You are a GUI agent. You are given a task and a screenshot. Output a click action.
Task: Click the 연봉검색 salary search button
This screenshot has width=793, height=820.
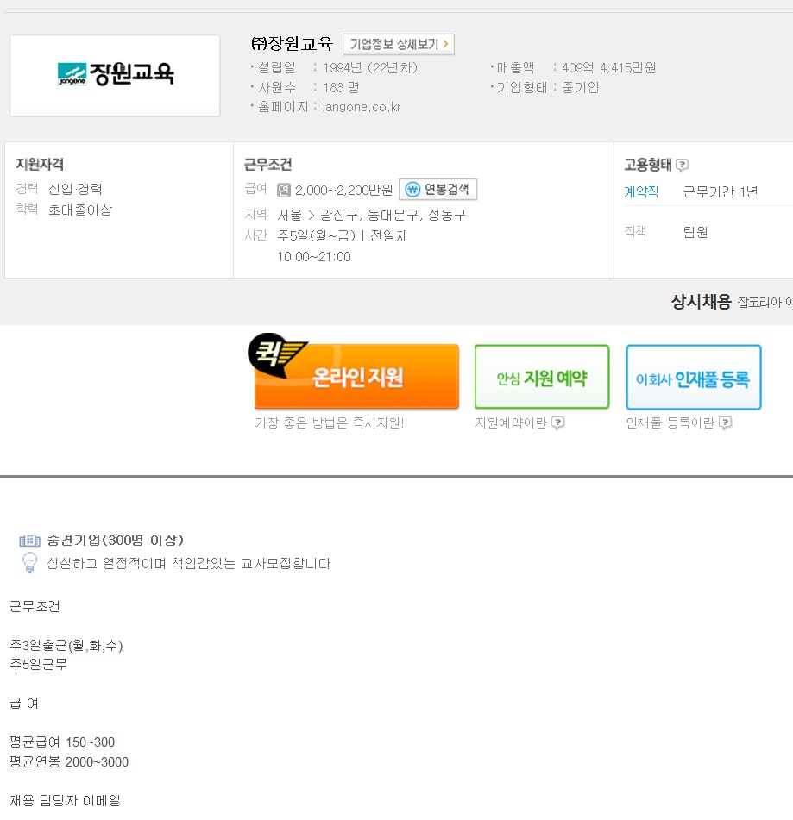point(438,190)
